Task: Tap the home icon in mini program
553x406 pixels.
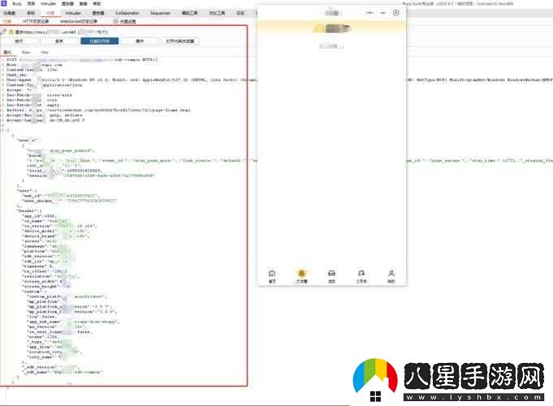Action: pos(272,274)
